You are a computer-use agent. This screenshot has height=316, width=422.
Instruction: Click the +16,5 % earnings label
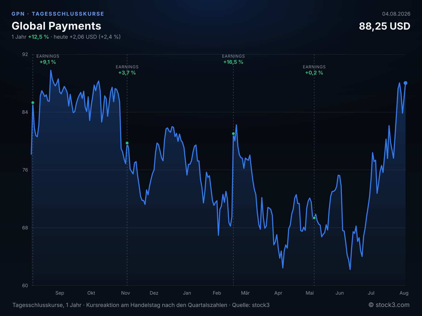point(233,62)
